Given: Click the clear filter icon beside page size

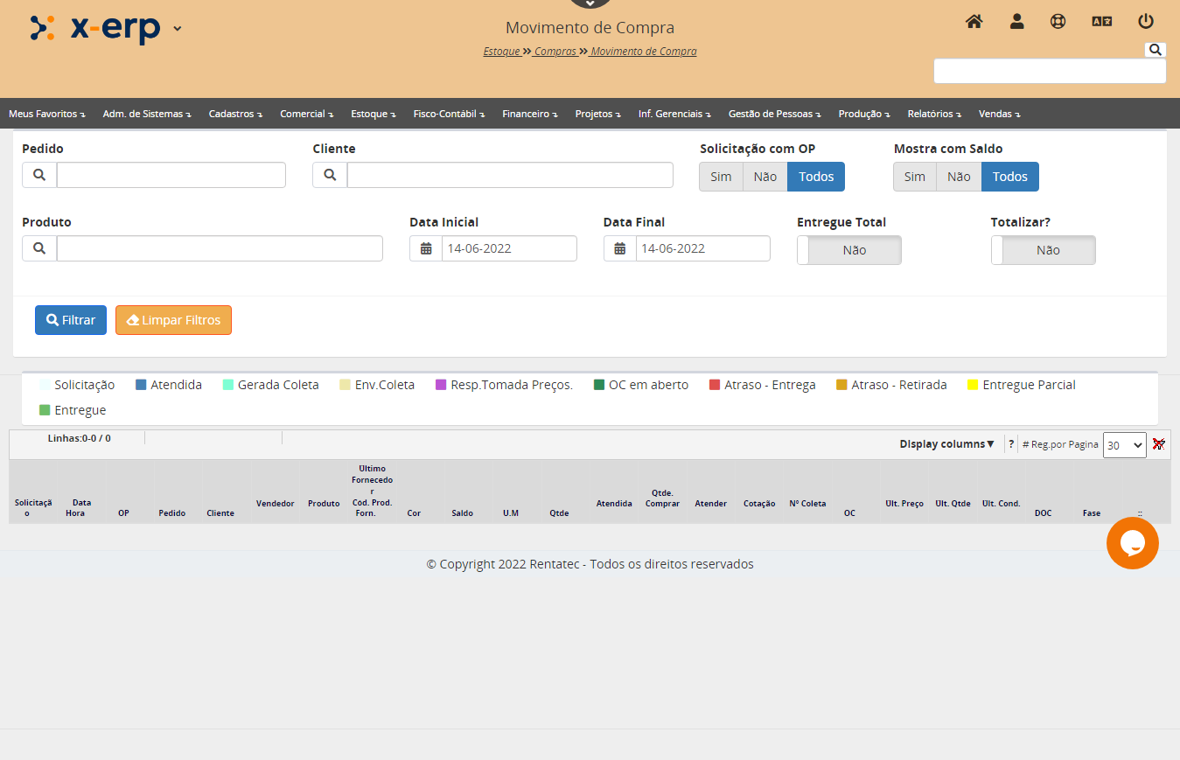Looking at the screenshot, I should [1159, 444].
